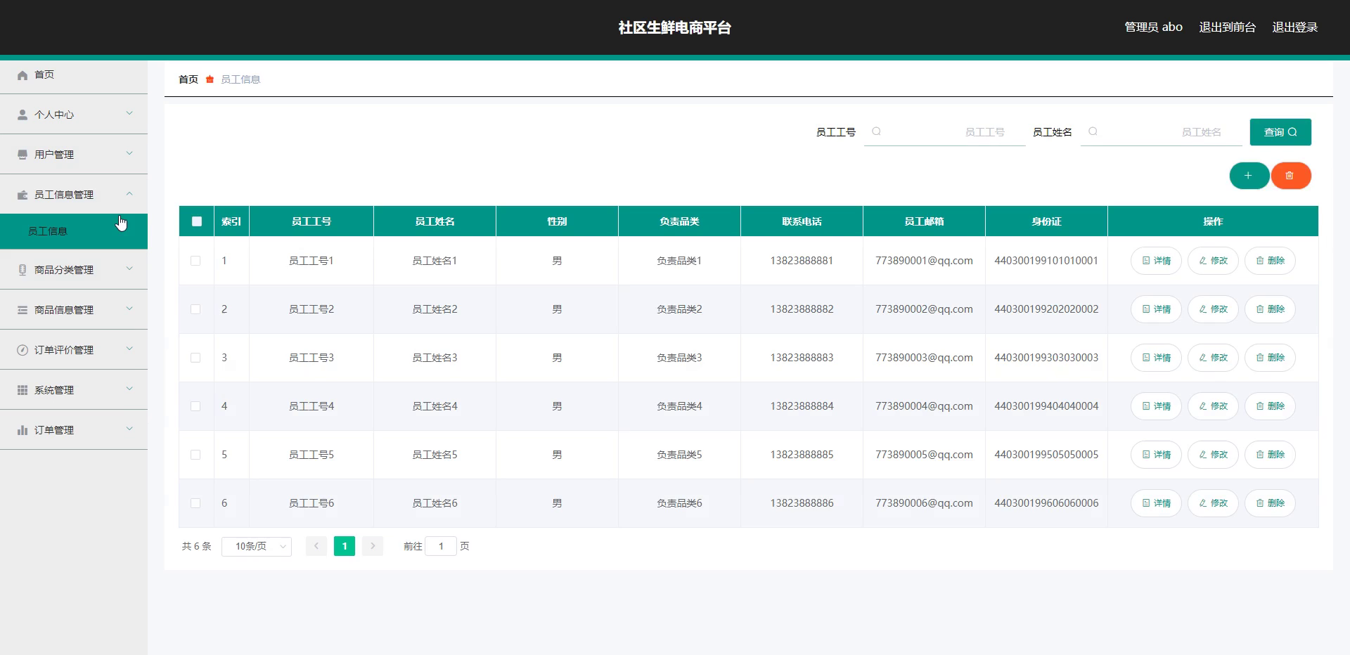Open 系统管理 menu label
This screenshot has width=1350, height=655.
pos(54,390)
